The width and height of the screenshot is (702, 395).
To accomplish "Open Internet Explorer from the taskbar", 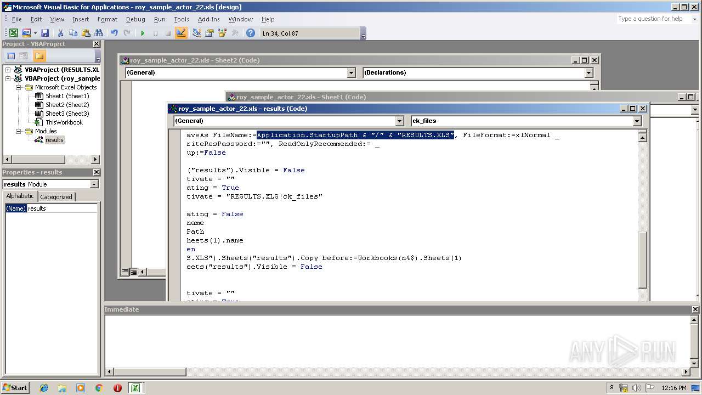I will 44,388.
